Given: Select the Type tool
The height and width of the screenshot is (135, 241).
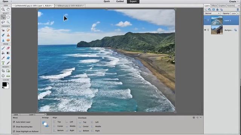Looking at the screenshot, I should (3, 63).
